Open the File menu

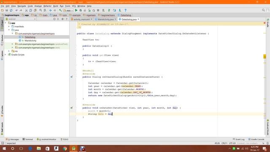point(3,6)
